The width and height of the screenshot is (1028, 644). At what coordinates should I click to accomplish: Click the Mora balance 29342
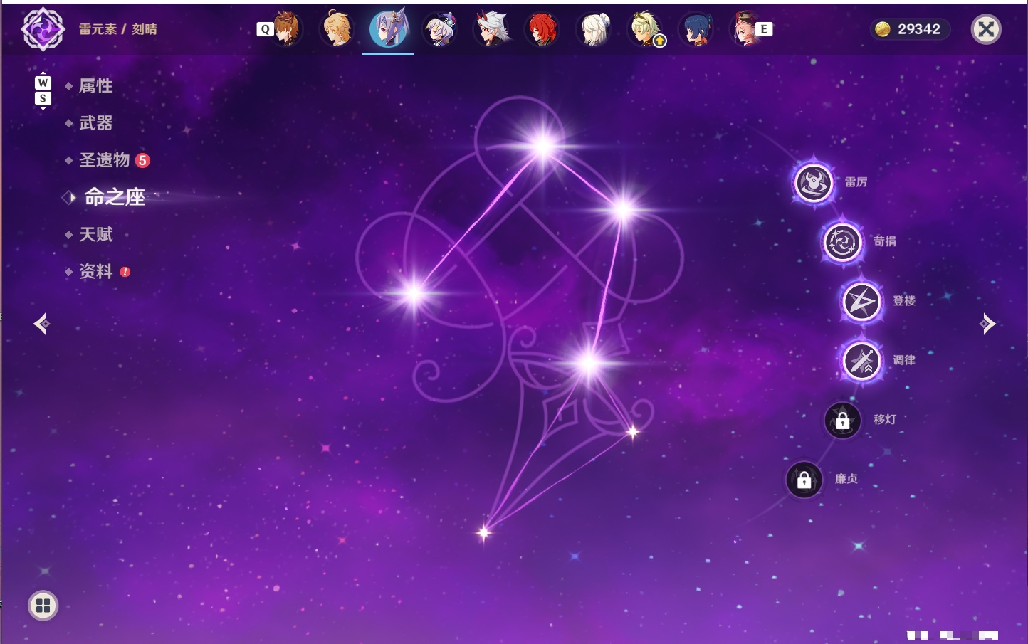(909, 29)
